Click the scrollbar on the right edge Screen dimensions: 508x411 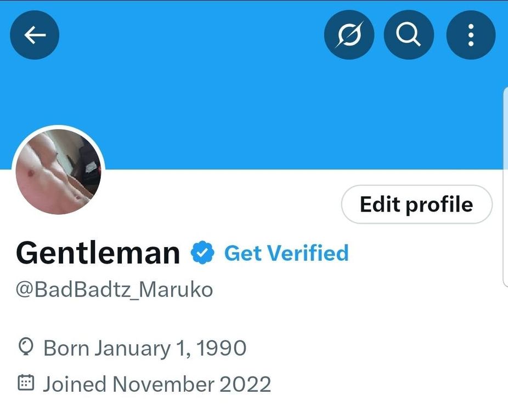(505, 186)
